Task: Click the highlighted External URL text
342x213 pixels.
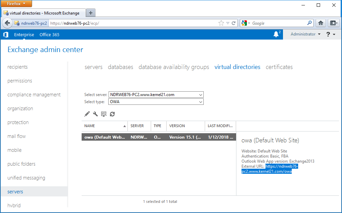Action: point(270,169)
